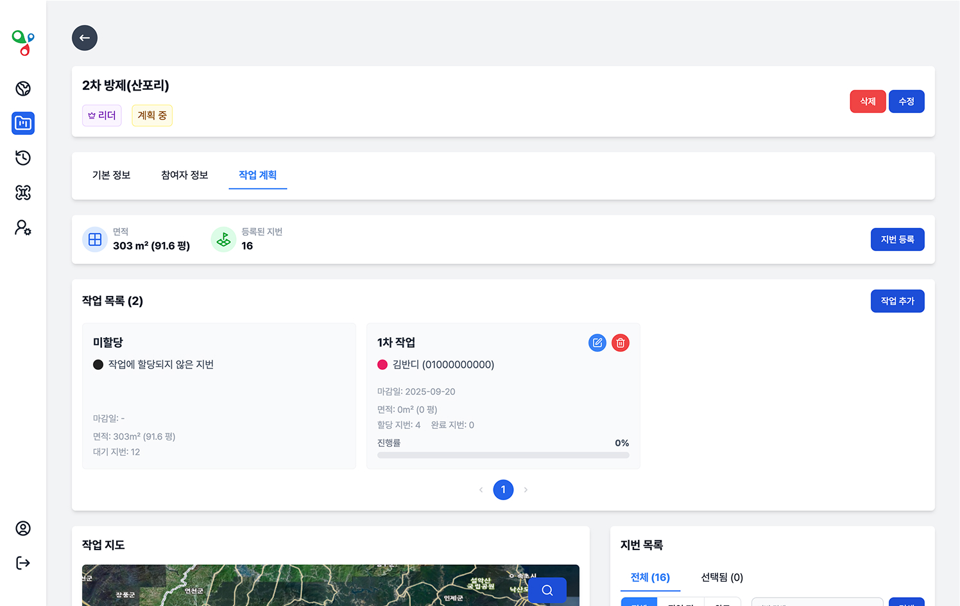This screenshot has height=606, width=960.
Task: Select the 선택됨 (0) tab
Action: (722, 577)
